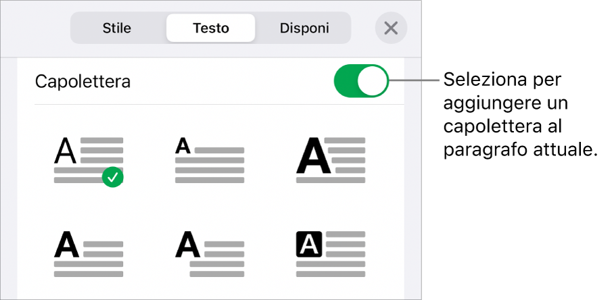Click the 'paragrafo attuale' callout text

point(521,150)
